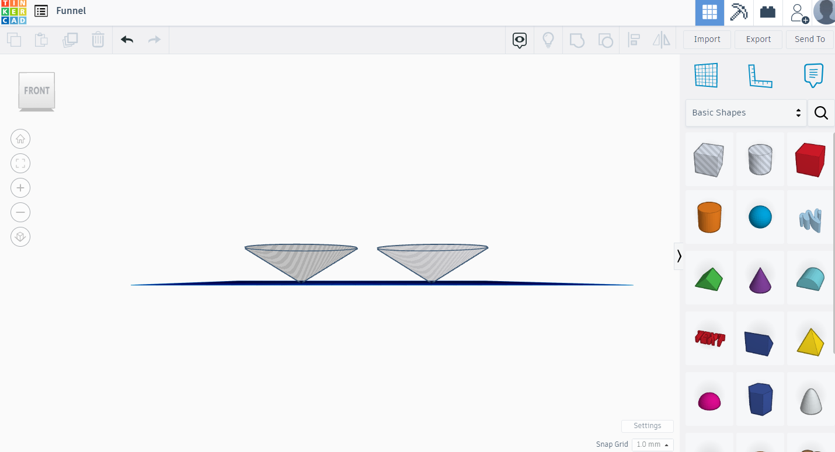Open shape search with the magnifier icon
Viewport: 835px width, 452px height.
[821, 113]
